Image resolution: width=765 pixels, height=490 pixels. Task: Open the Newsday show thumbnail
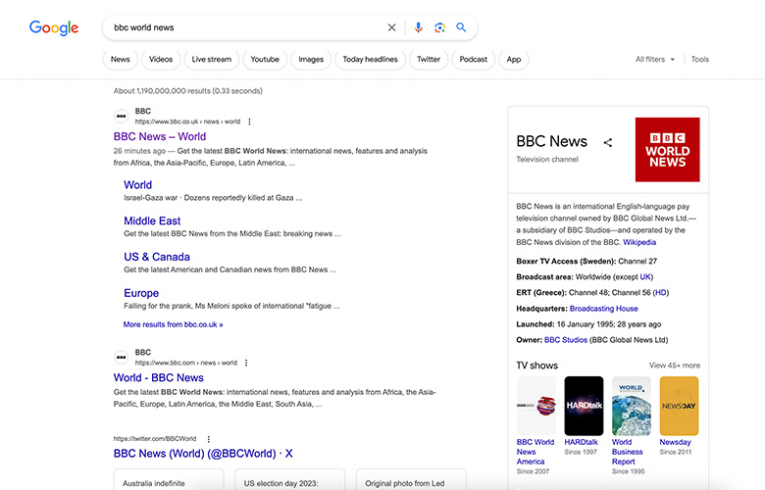click(x=679, y=406)
